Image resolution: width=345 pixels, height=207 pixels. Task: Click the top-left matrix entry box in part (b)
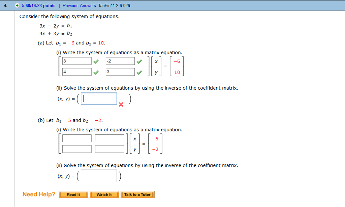click(x=76, y=138)
